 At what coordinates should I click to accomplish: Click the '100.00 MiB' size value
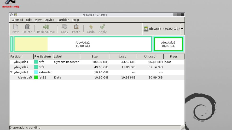[100, 62]
